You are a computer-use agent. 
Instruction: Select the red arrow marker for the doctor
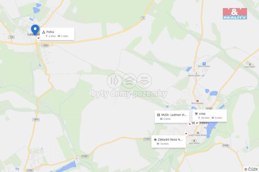click(x=190, y=123)
